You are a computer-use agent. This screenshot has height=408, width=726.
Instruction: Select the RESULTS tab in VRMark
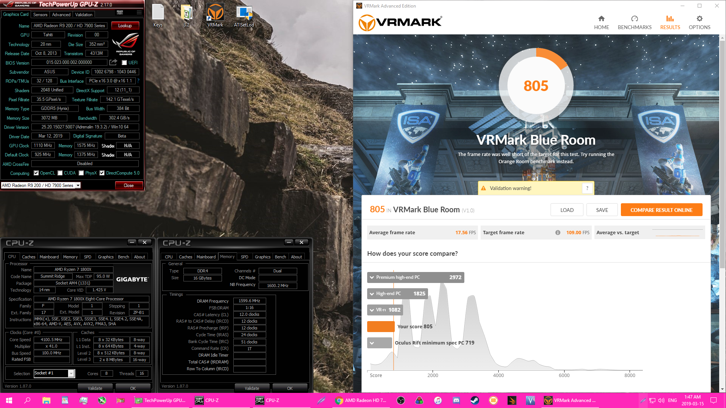670,23
